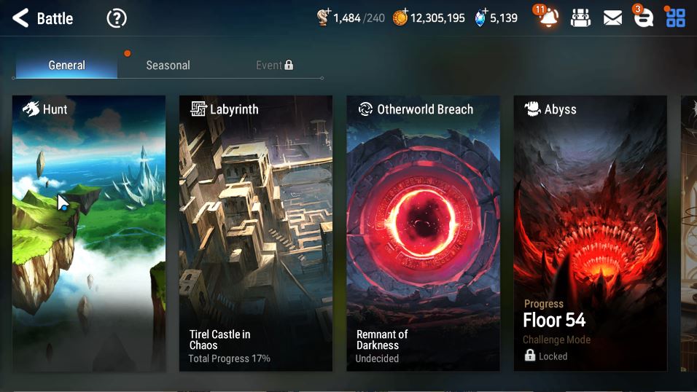
Task: Click the partially visible rightmost battle card
Action: (x=689, y=233)
